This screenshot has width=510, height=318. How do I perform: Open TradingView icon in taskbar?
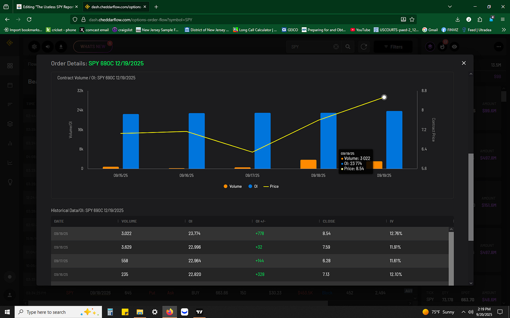point(199,312)
